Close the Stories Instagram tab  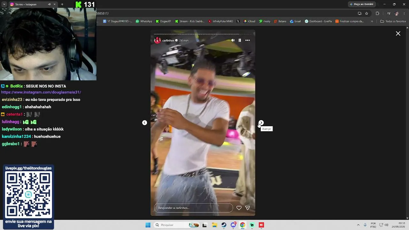55,4
